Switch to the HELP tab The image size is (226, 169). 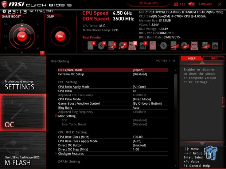pyautogui.click(x=192, y=59)
